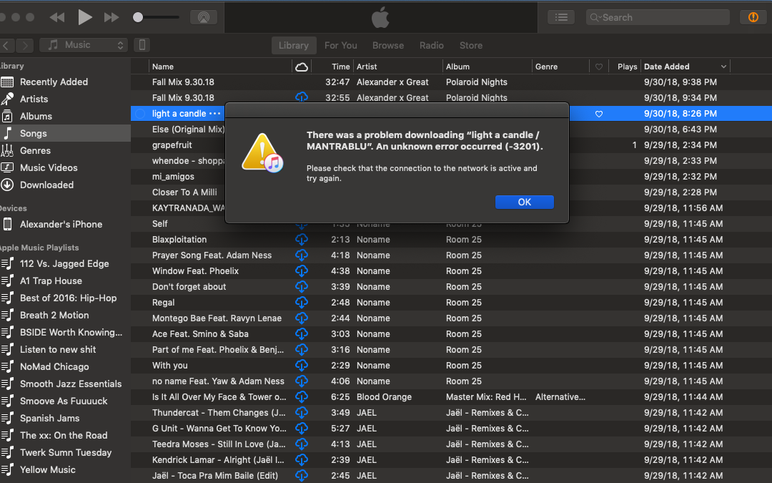Select Alexander's iPhone device
This screenshot has height=483, width=772.
pyautogui.click(x=65, y=224)
